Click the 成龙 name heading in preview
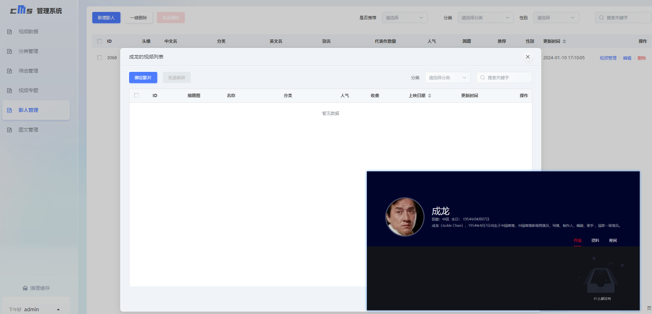 click(441, 211)
